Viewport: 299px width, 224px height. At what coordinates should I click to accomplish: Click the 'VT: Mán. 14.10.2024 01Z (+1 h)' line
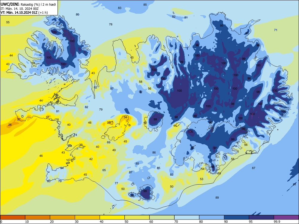coord(24,13)
